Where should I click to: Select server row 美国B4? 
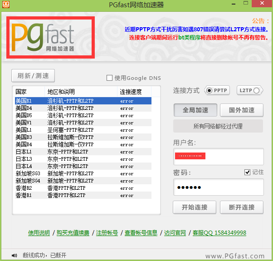[83, 144]
